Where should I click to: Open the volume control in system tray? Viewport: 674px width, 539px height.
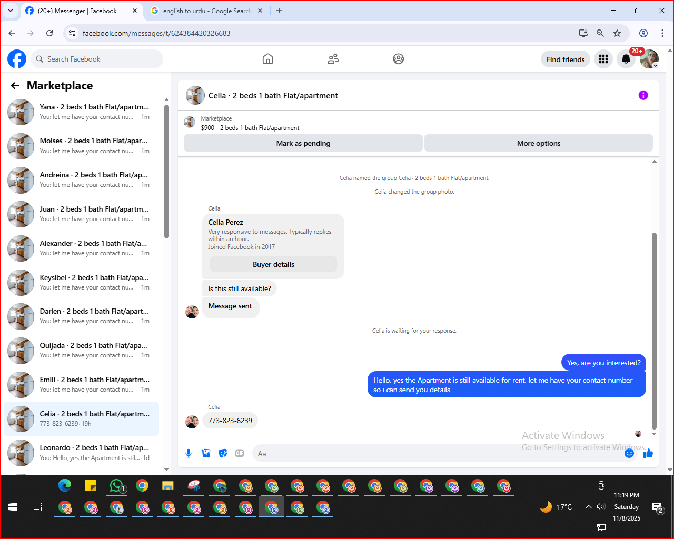click(x=601, y=507)
